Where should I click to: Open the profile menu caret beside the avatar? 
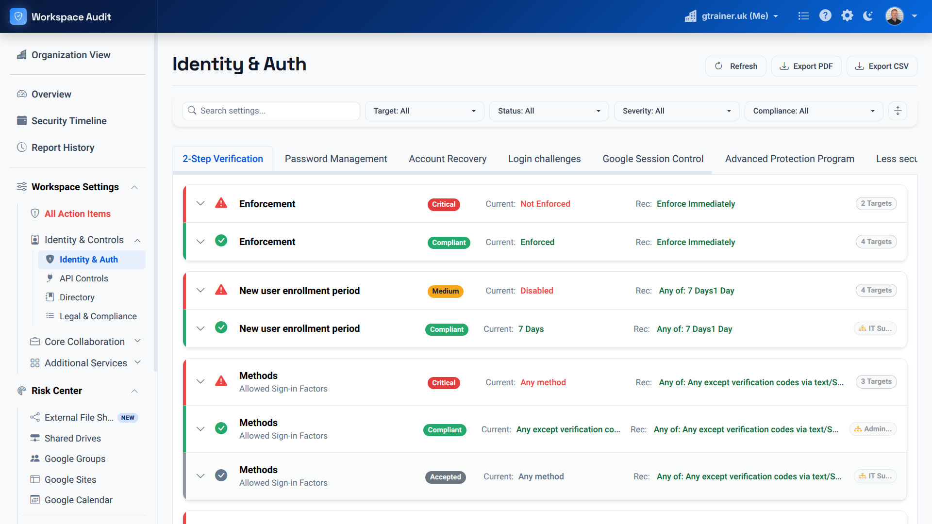915,16
